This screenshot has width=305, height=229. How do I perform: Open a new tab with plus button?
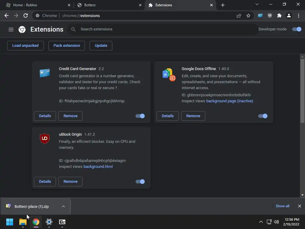[223, 5]
